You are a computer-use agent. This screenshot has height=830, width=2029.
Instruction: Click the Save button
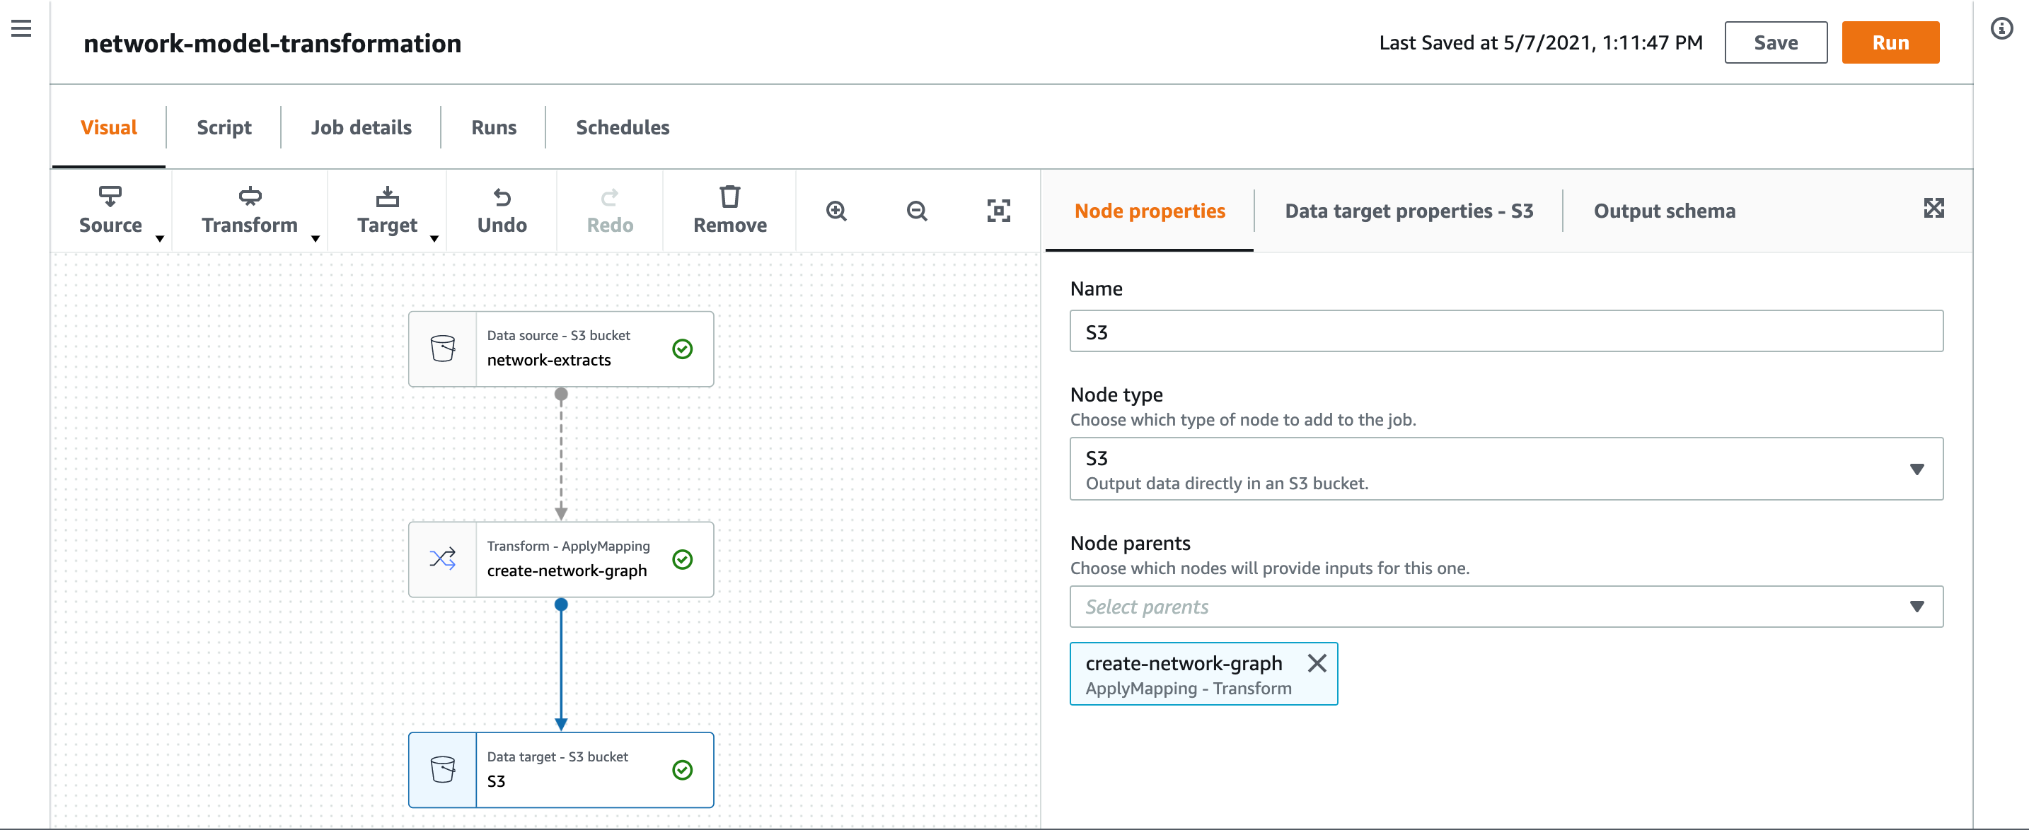pos(1776,42)
